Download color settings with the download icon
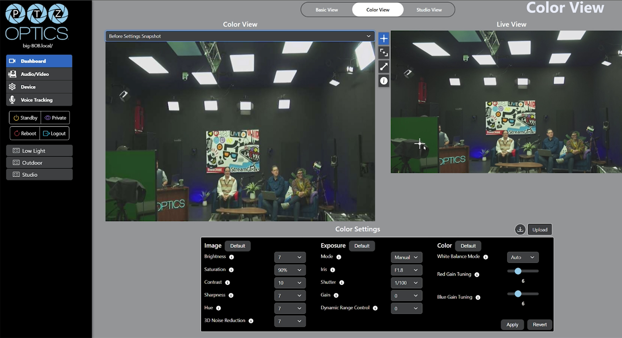Image resolution: width=622 pixels, height=338 pixels. click(520, 230)
